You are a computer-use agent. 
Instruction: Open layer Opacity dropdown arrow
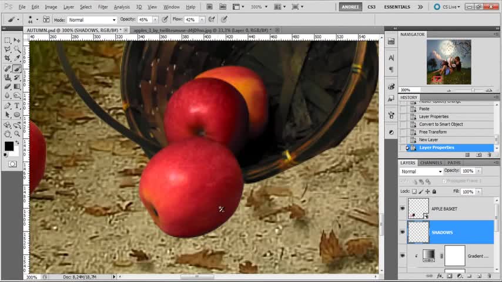(478, 171)
